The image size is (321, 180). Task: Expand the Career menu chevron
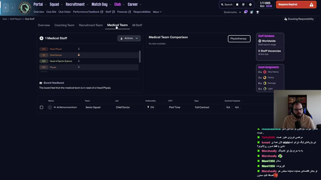coord(140,4)
